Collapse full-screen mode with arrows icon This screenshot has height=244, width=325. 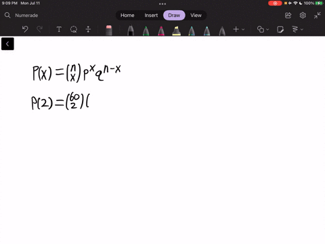coord(317,16)
